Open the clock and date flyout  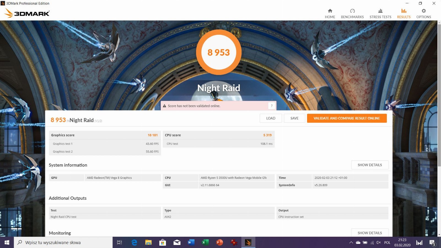[x=402, y=242]
